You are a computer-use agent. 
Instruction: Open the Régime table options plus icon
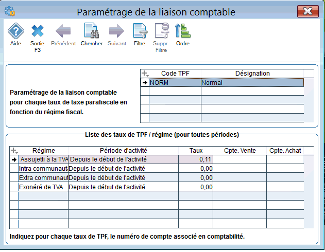pos(14,150)
